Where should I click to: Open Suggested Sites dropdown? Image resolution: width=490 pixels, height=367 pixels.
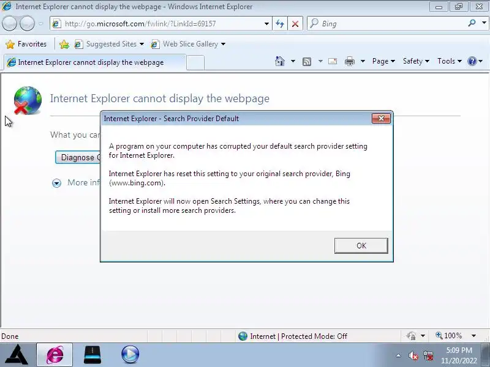pos(110,44)
